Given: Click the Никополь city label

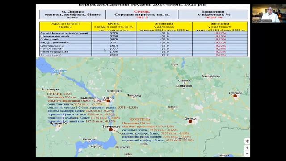Looking at the screenshot, I should tap(89, 139).
